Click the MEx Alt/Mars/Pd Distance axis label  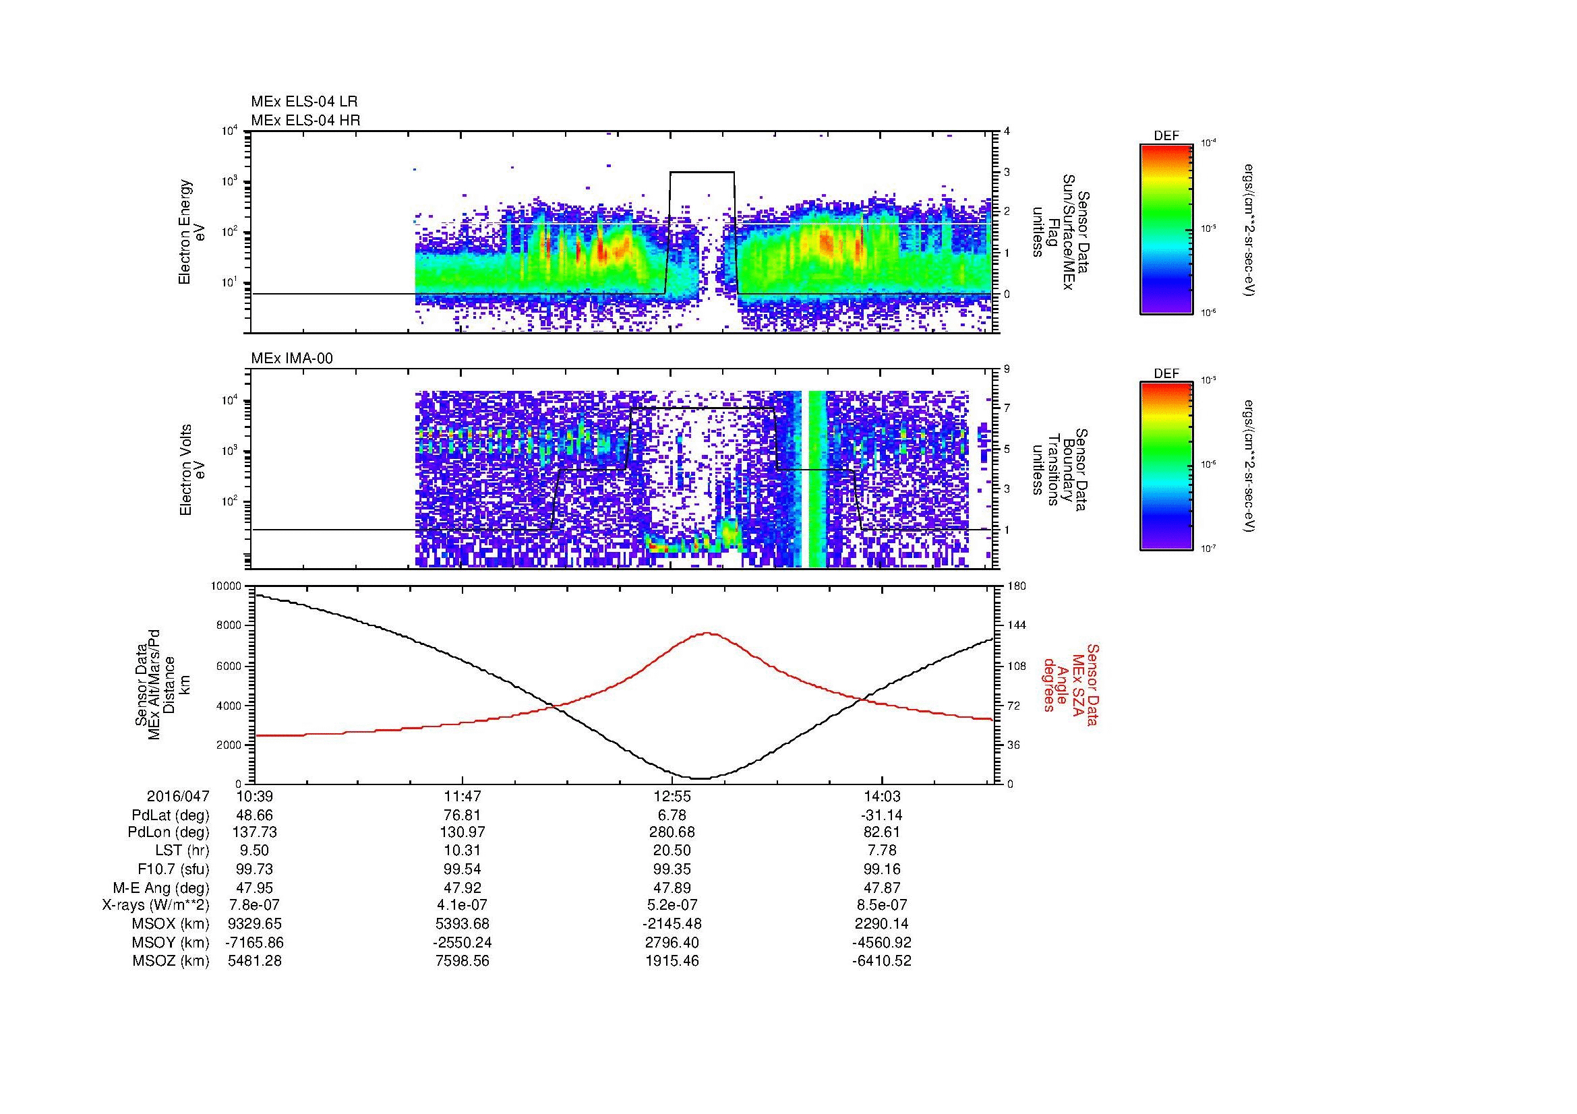coord(162,684)
